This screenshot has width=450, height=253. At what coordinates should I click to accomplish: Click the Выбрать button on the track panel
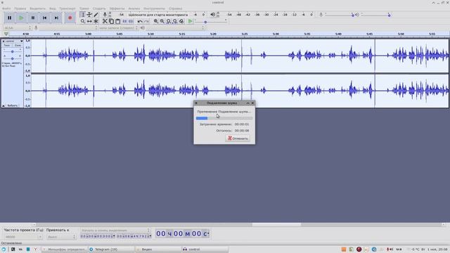pyautogui.click(x=13, y=105)
